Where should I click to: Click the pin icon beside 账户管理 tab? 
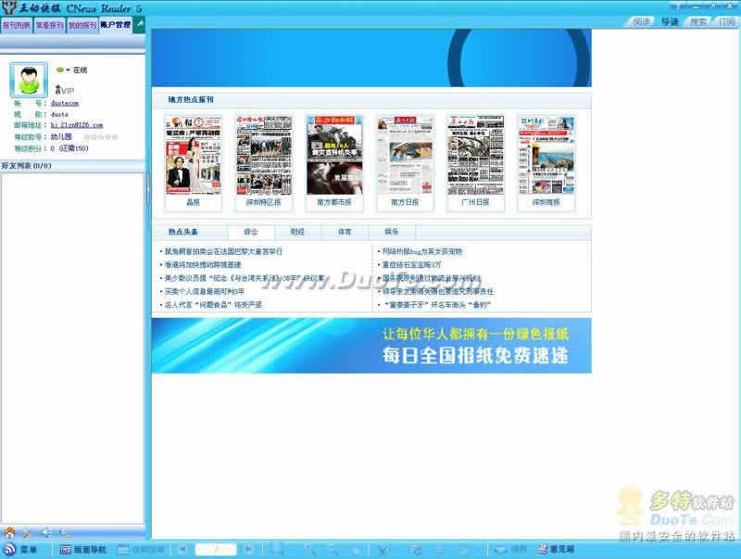pos(140,24)
